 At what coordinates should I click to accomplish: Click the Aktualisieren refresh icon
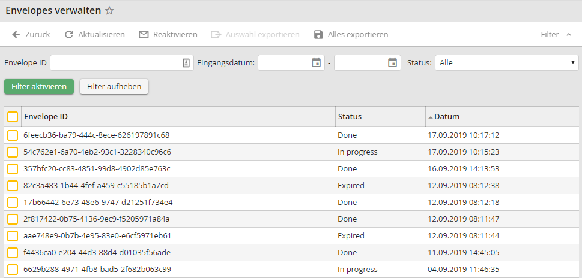pos(69,35)
